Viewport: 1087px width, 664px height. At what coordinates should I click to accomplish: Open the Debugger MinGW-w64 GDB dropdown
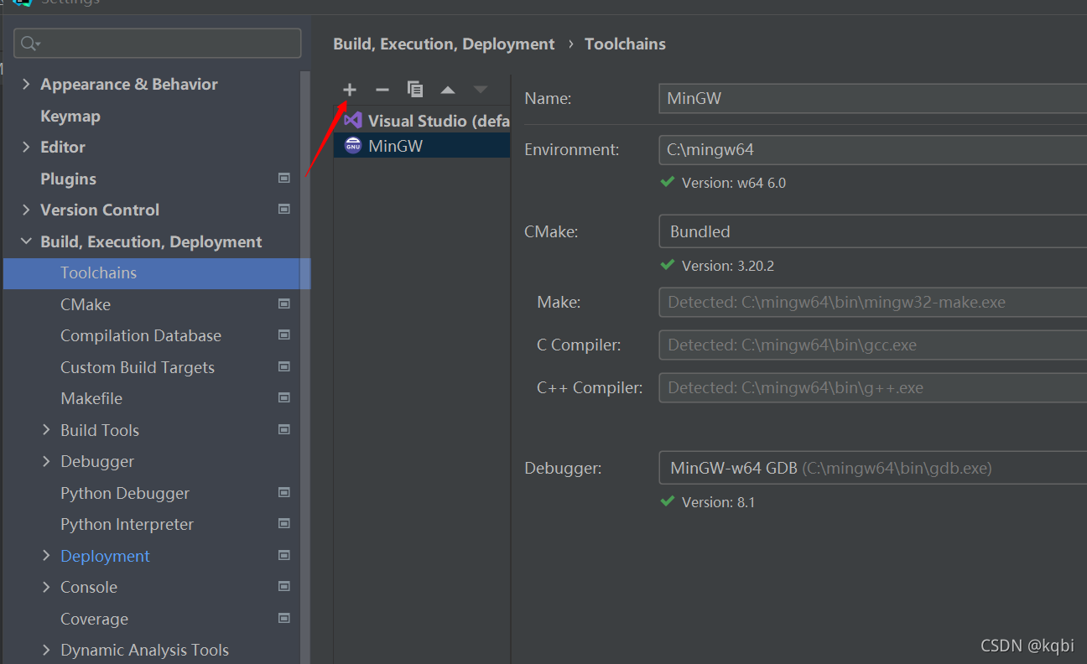click(x=872, y=468)
